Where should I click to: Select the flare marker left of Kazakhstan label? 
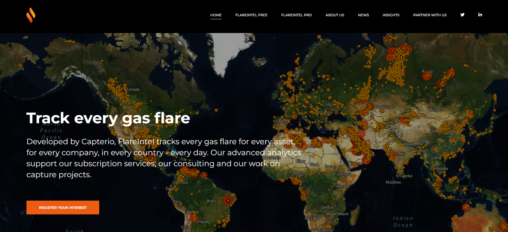pos(370,106)
